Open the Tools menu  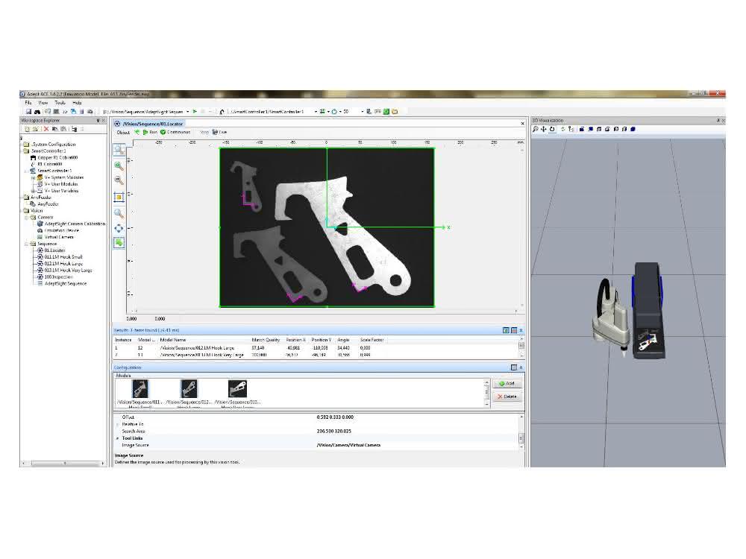(x=60, y=103)
